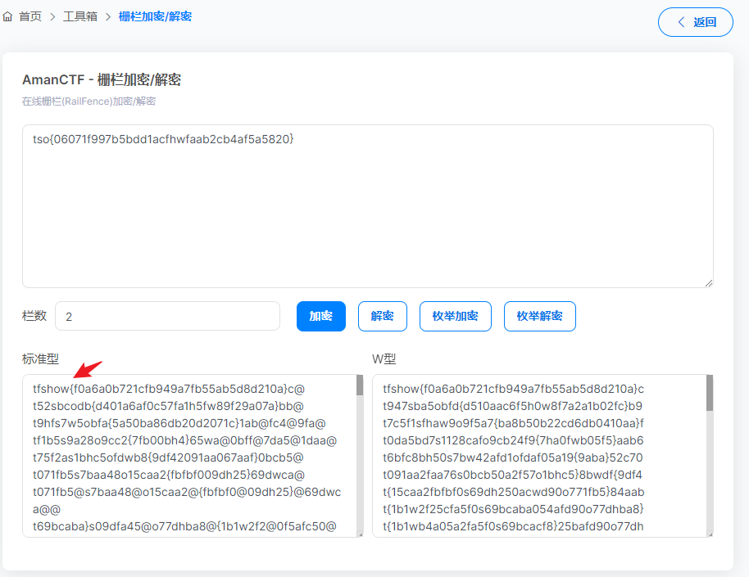The width and height of the screenshot is (749, 577).
Task: Grab the top textarea's resize handle
Action: pyautogui.click(x=709, y=283)
